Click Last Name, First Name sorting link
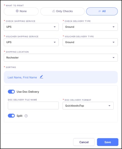This screenshot has width=122, height=149. (x=22, y=77)
